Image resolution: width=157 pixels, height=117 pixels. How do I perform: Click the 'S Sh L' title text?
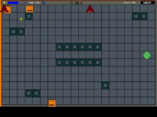point(76,3)
